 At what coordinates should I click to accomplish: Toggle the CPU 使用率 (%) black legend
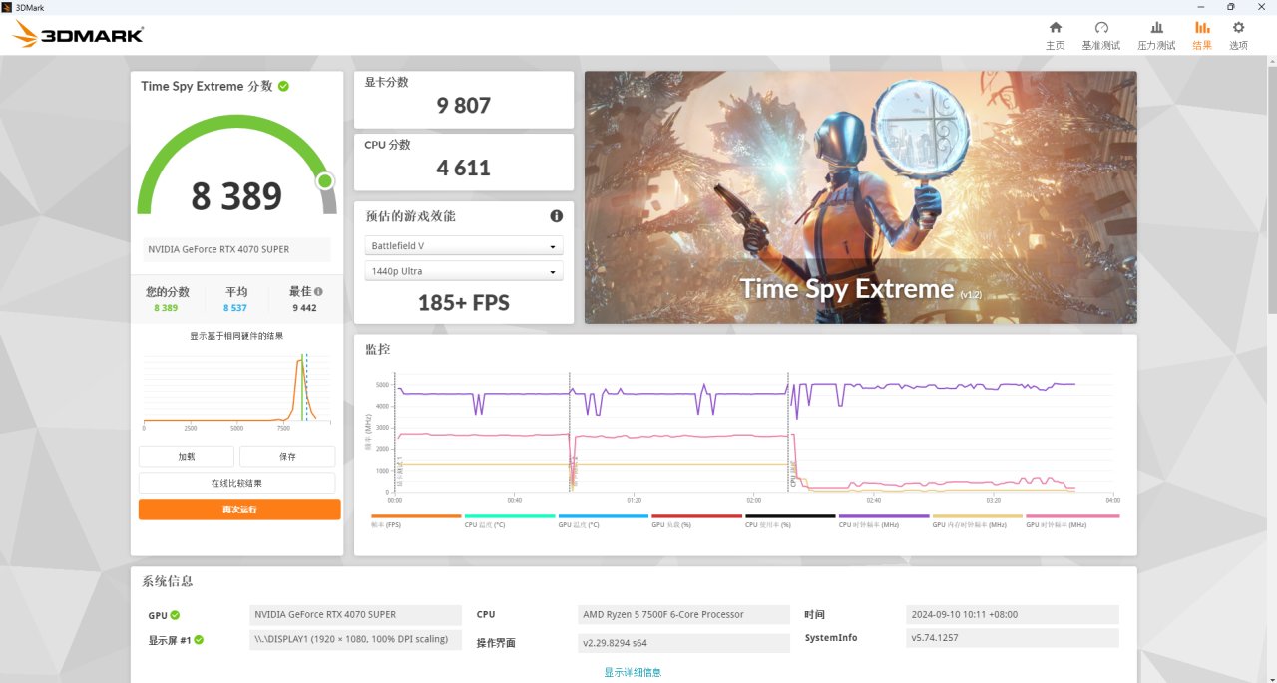click(x=790, y=520)
